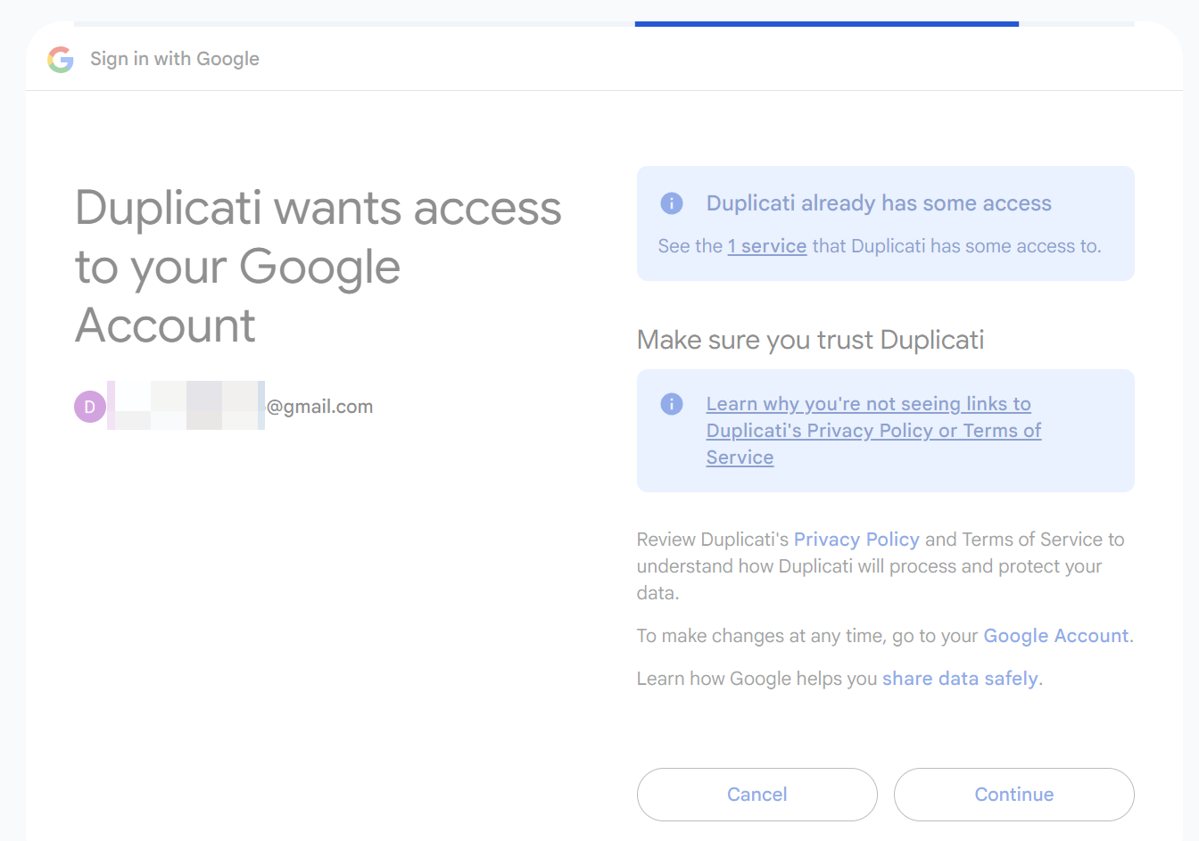Screen dimensions: 1199x841
Task: Click the purple D account avatar
Action: coord(90,407)
